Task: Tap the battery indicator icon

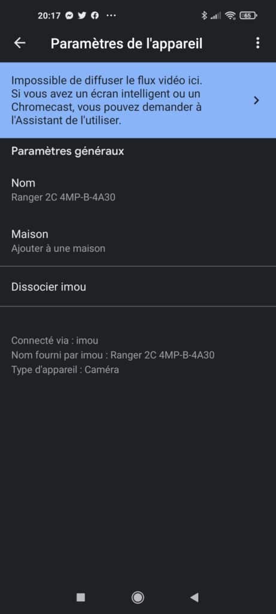Action: 248,16
